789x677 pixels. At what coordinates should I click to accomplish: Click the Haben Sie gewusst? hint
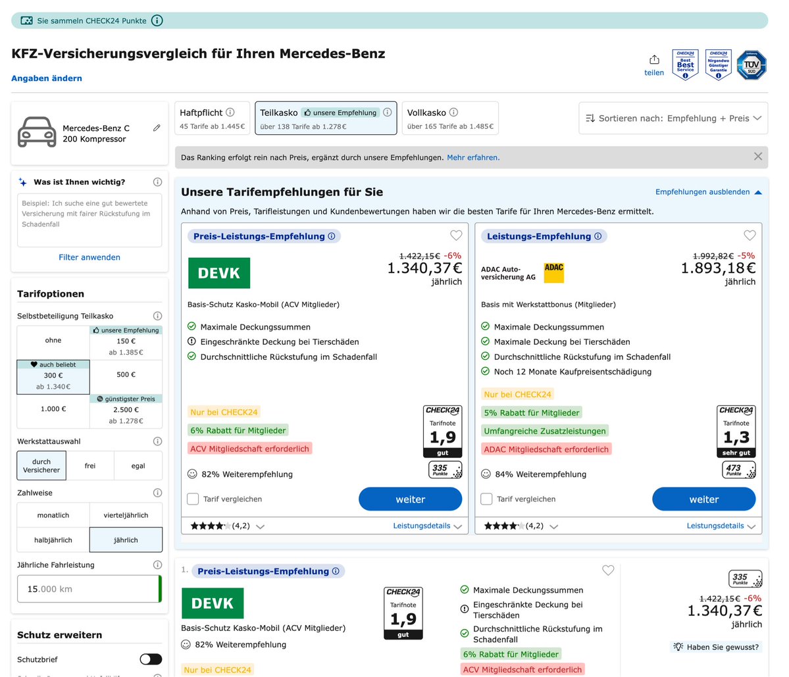pyautogui.click(x=716, y=647)
